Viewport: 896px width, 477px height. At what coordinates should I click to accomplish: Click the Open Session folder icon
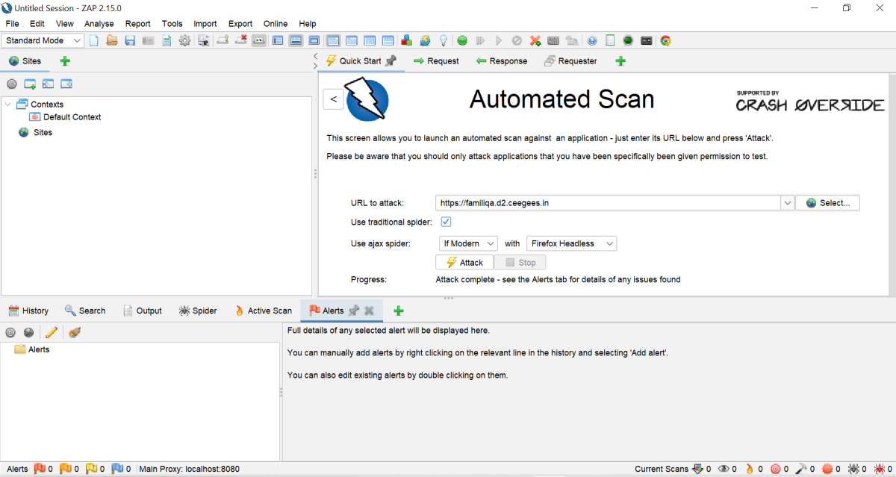point(112,40)
